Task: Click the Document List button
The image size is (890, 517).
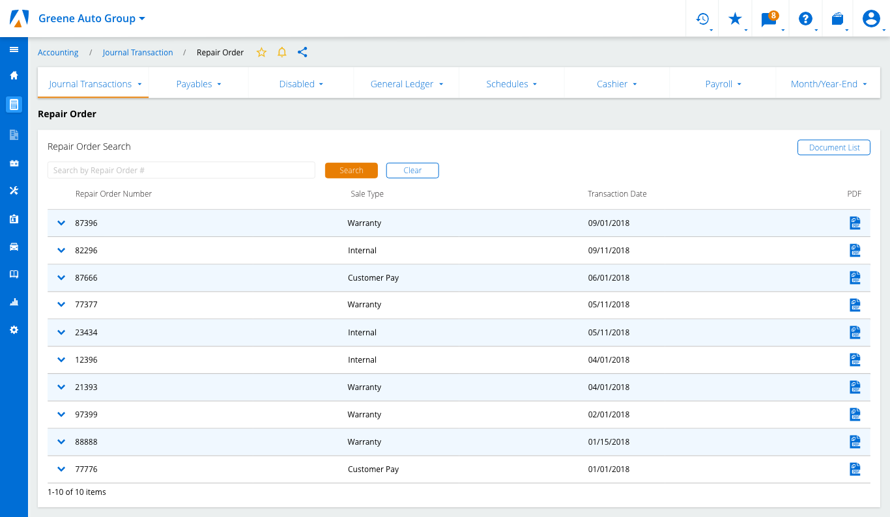Action: (833, 148)
